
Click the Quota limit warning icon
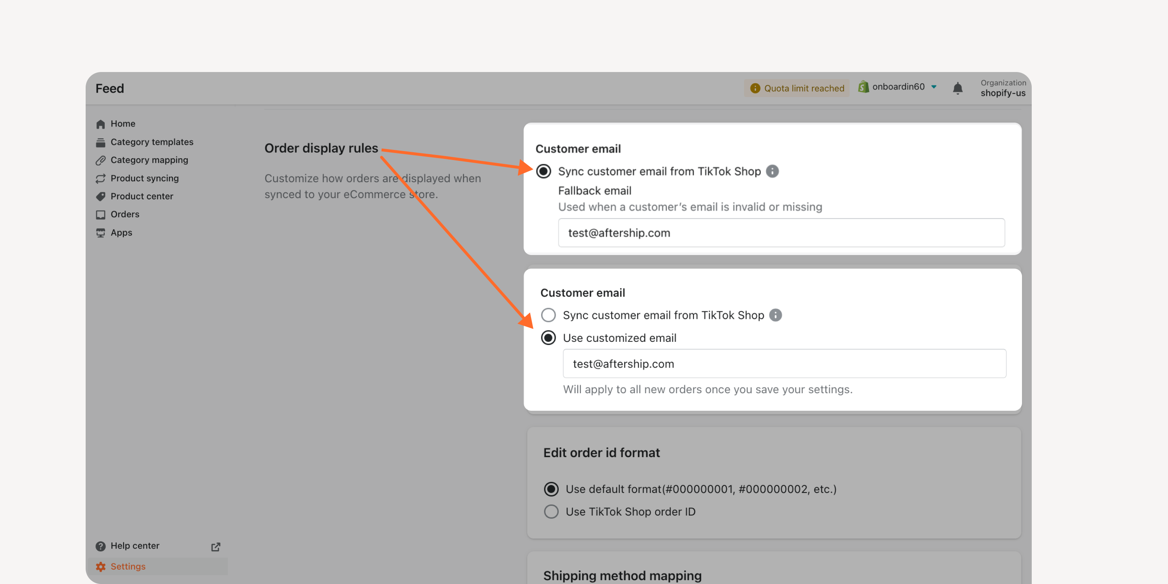755,88
